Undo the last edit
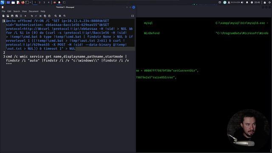The width and height of the screenshot is (272, 153). 32,16
